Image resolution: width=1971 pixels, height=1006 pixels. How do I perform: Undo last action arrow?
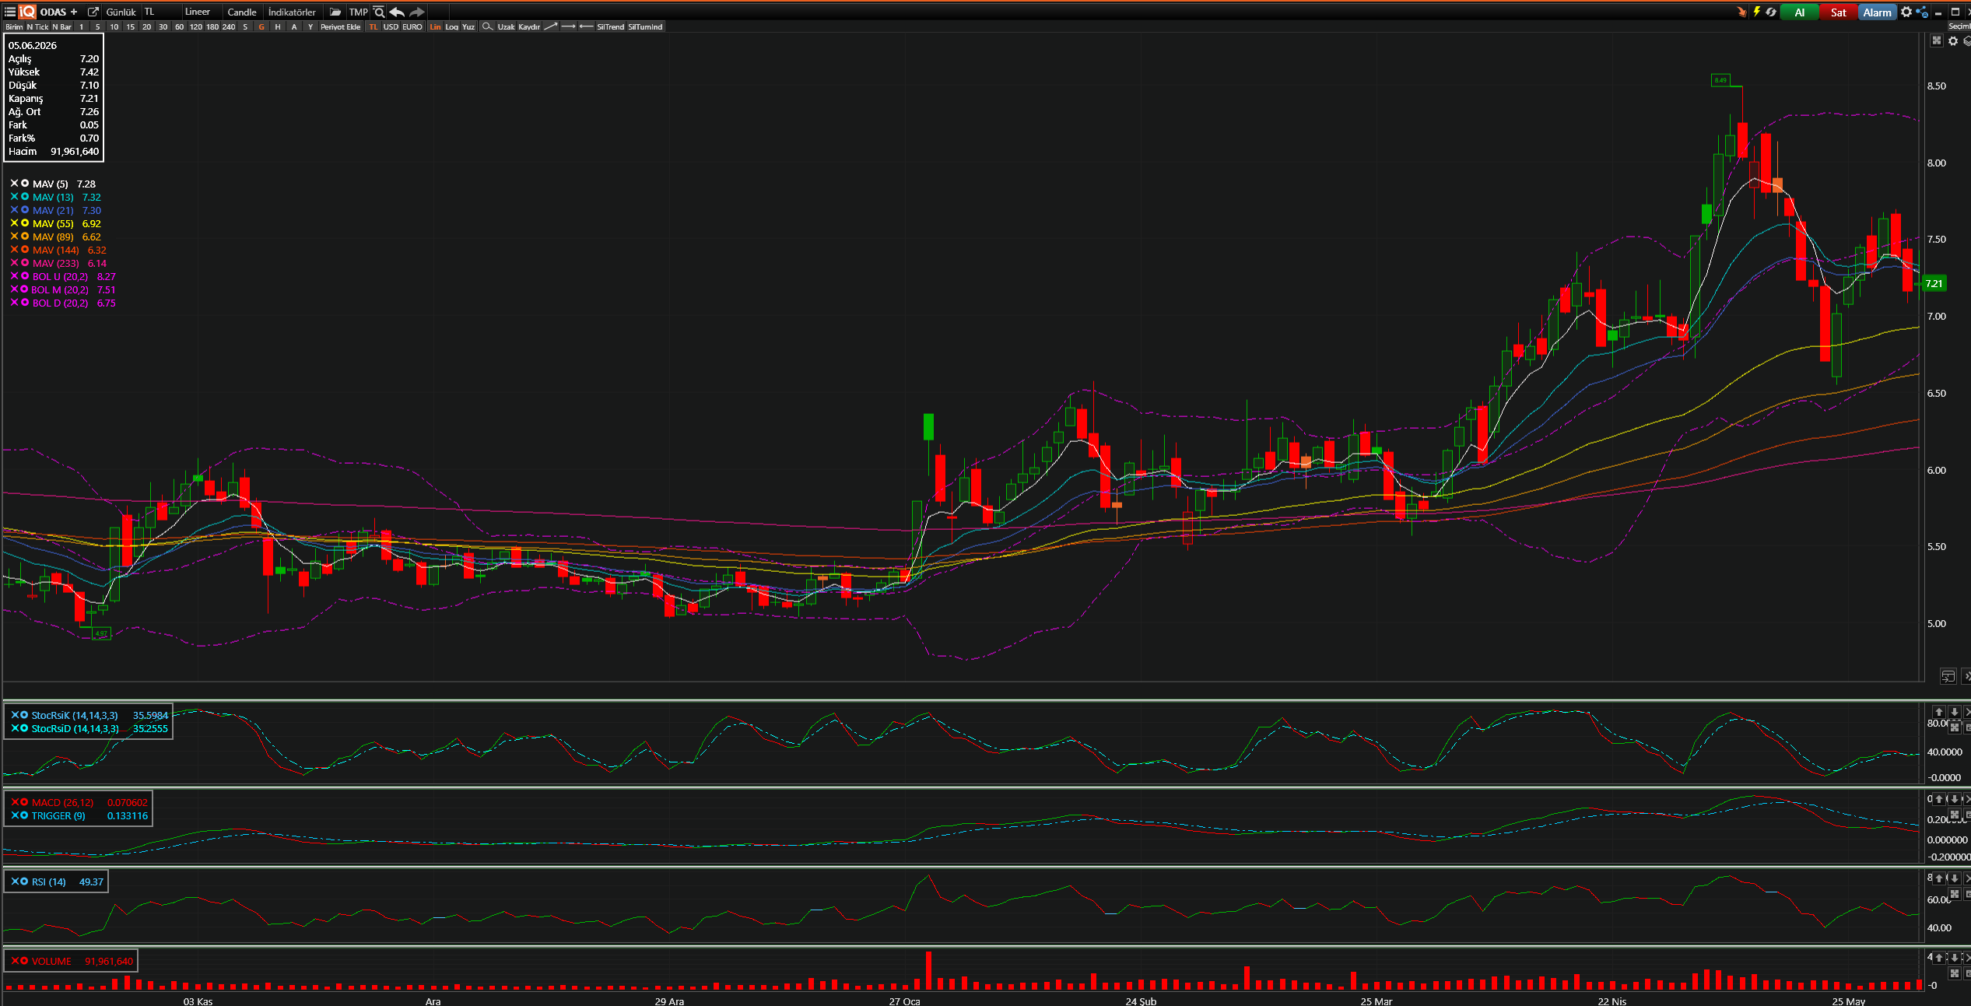397,12
